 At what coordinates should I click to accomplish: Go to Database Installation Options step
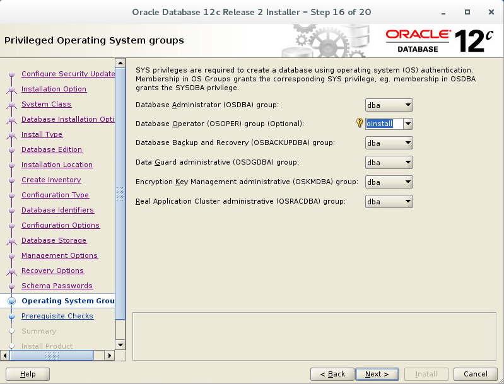pos(68,119)
